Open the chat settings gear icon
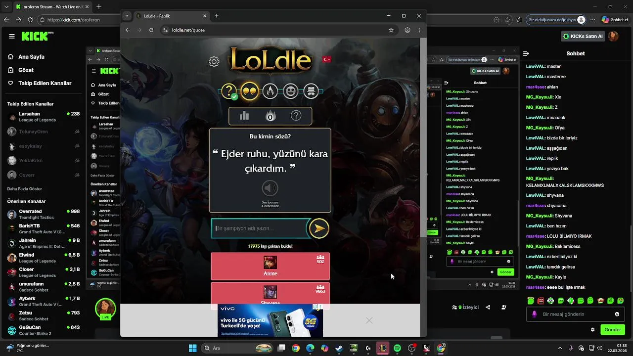 tap(592, 329)
